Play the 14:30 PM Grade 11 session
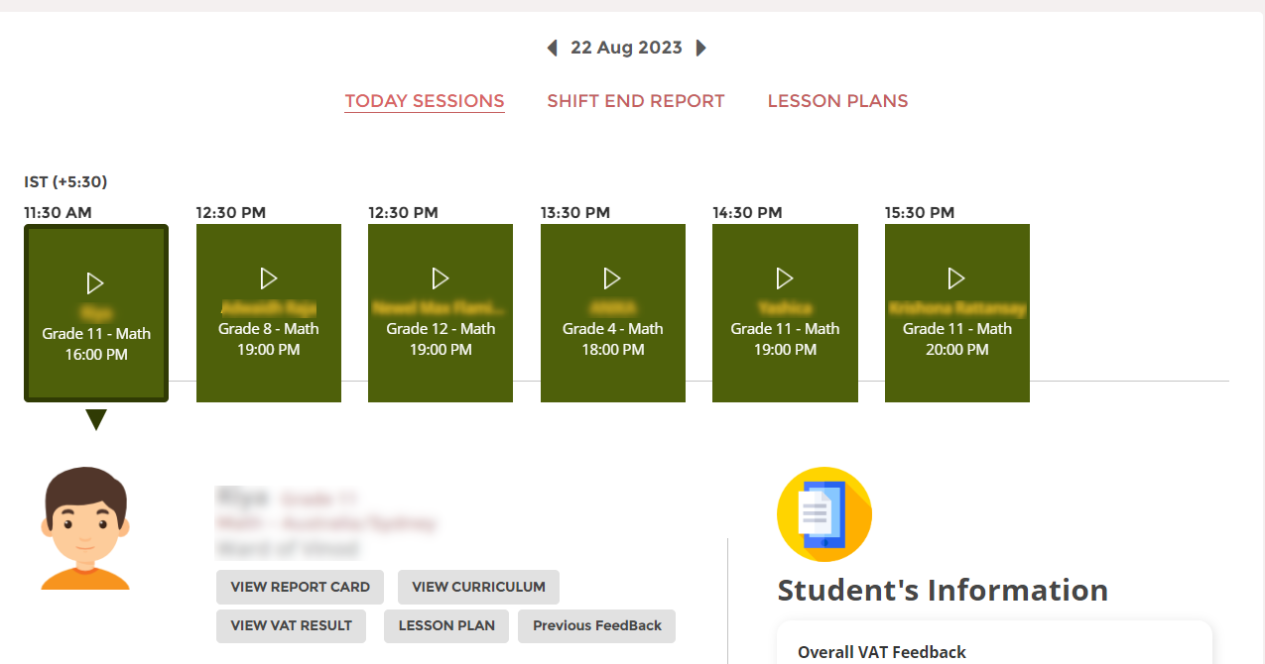This screenshot has width=1265, height=664. 785,278
